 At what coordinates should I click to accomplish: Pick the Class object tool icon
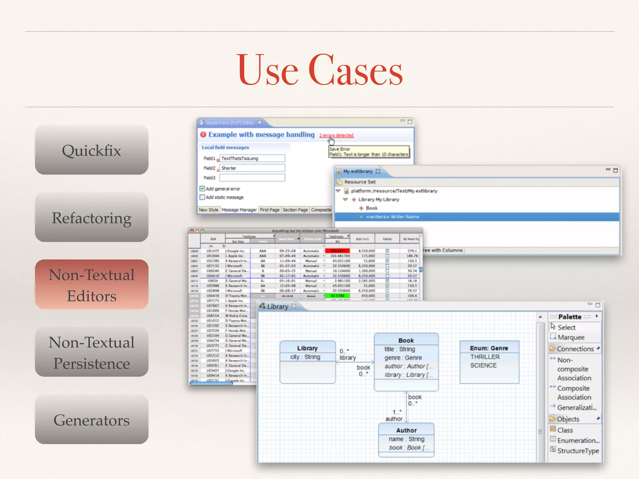pos(553,429)
